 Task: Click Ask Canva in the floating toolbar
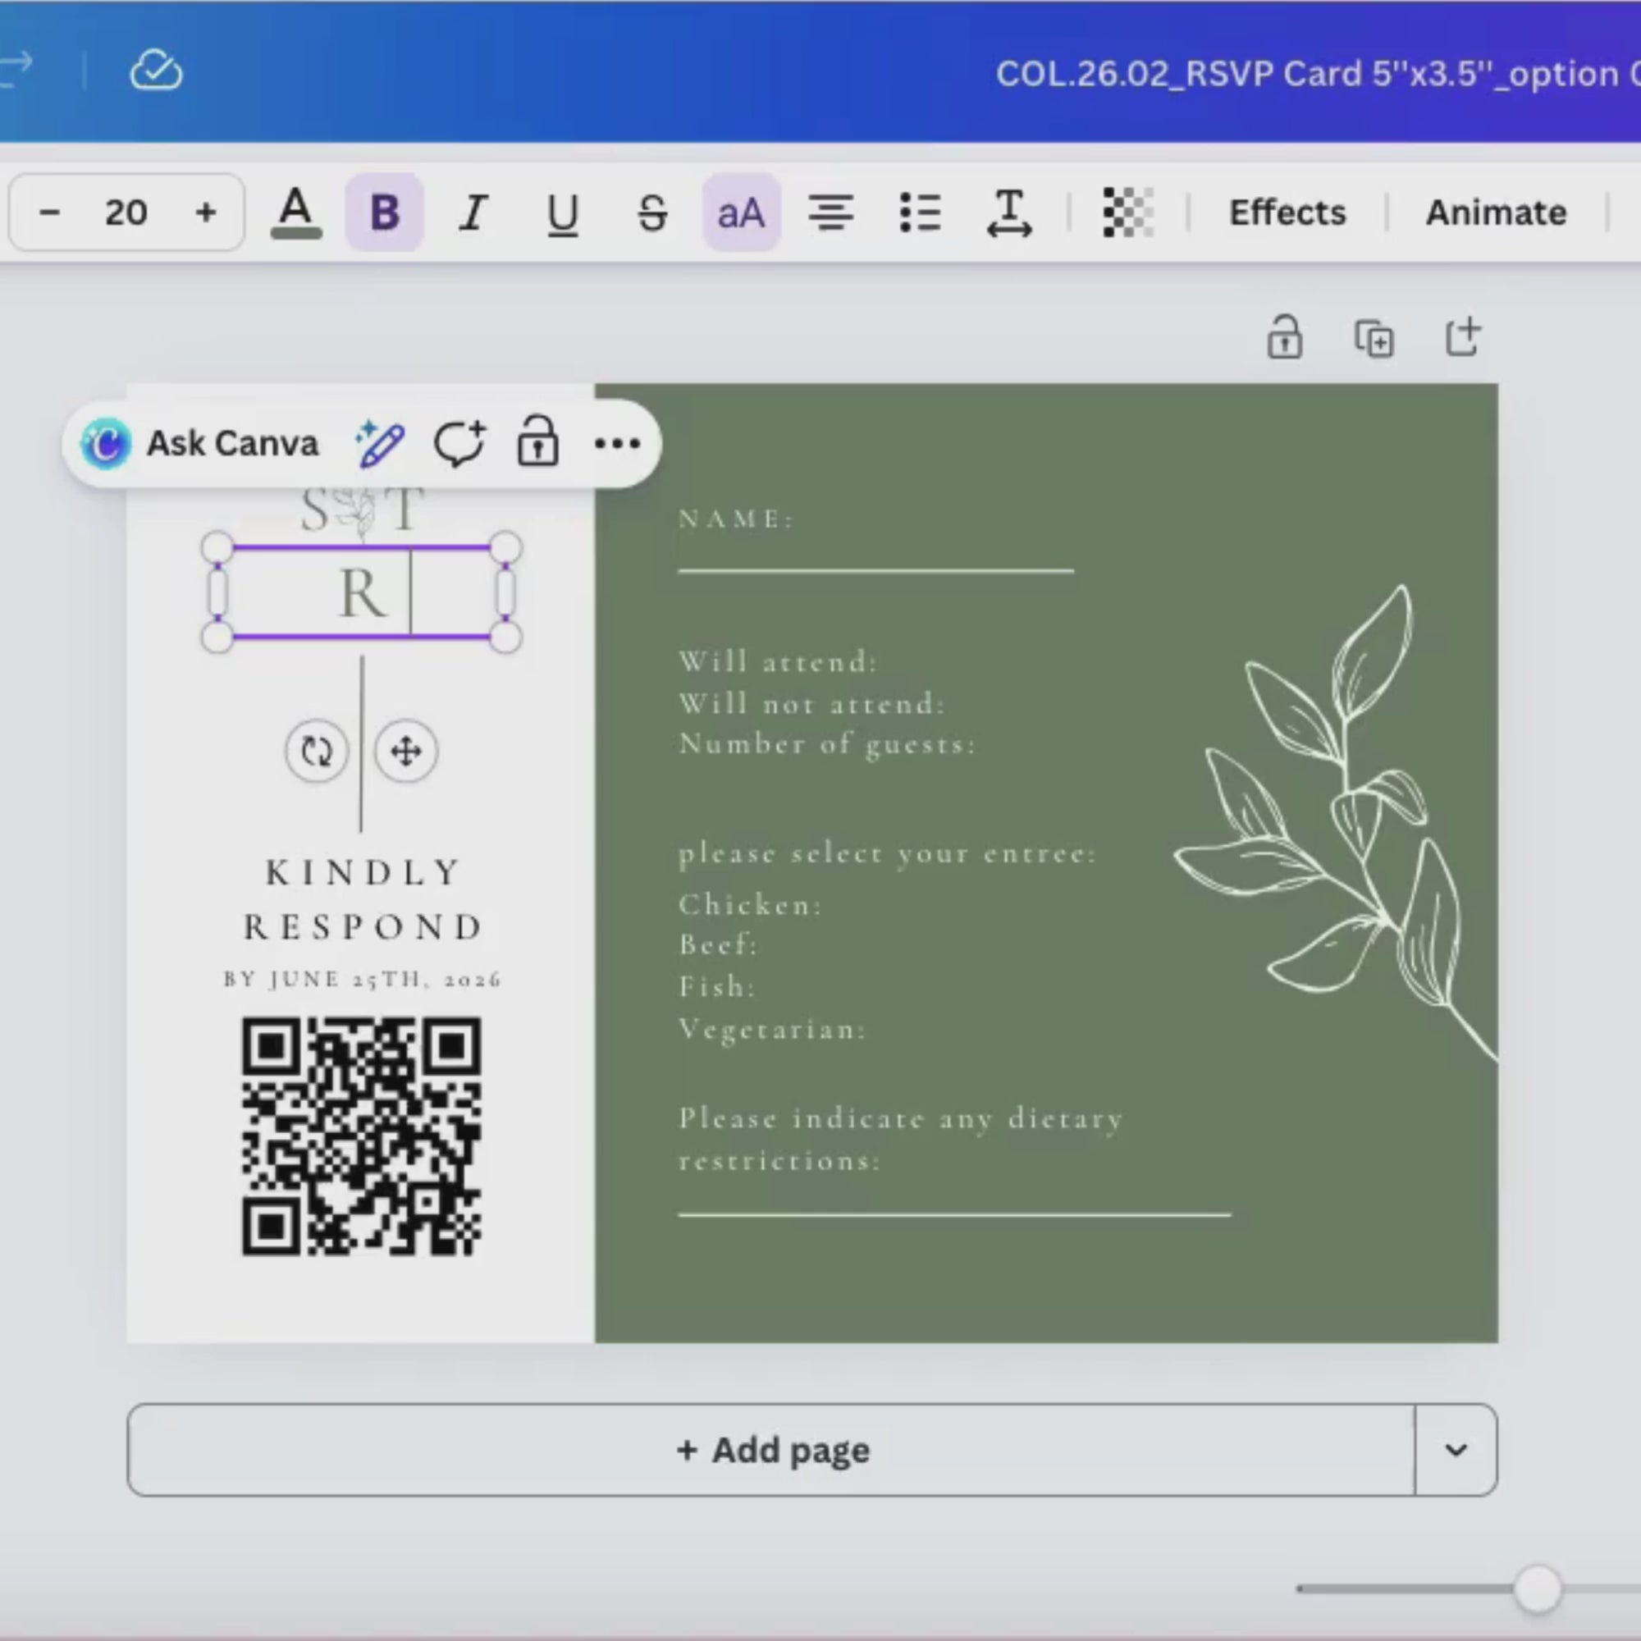point(200,443)
